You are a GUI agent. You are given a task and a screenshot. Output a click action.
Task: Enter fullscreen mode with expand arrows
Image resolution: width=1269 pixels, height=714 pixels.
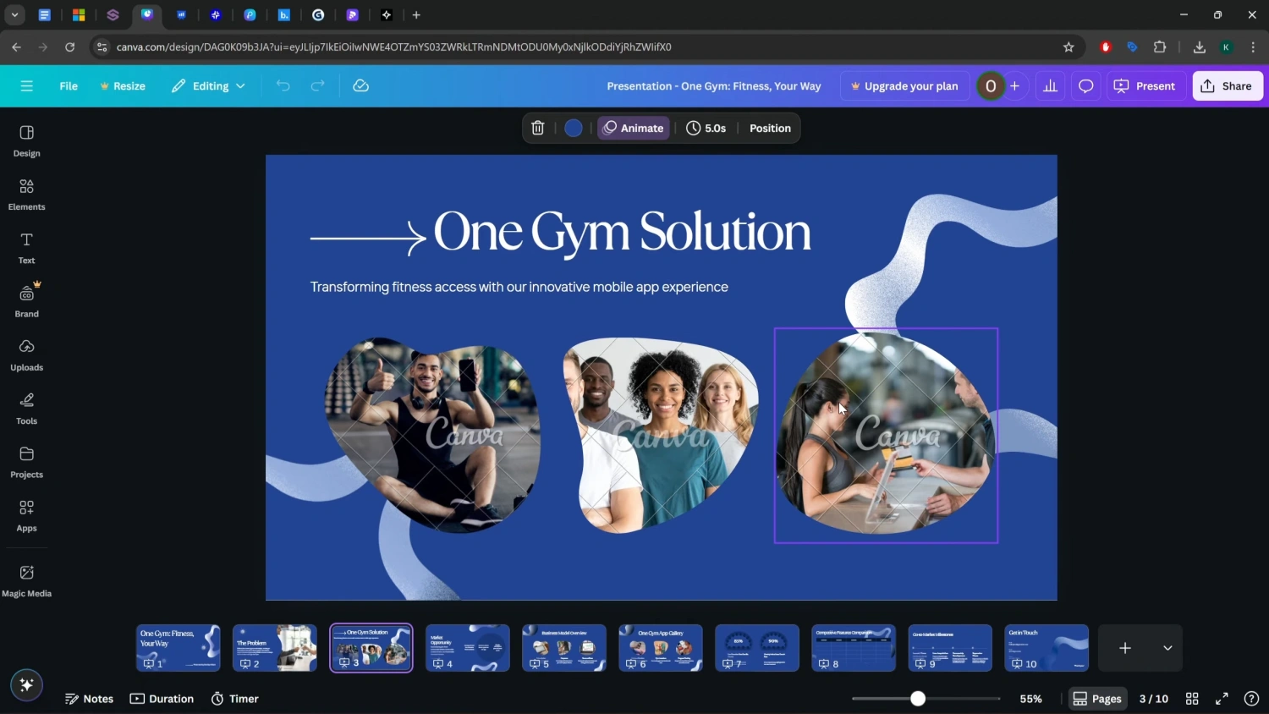(x=1222, y=699)
